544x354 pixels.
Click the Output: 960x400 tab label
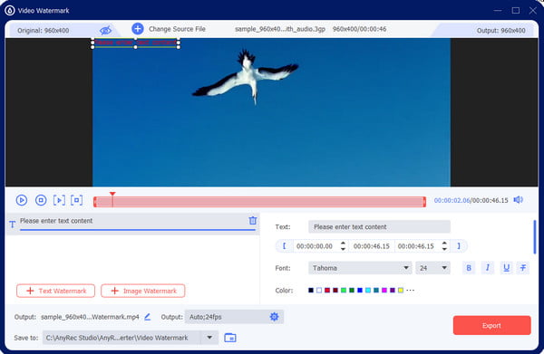pos(501,31)
